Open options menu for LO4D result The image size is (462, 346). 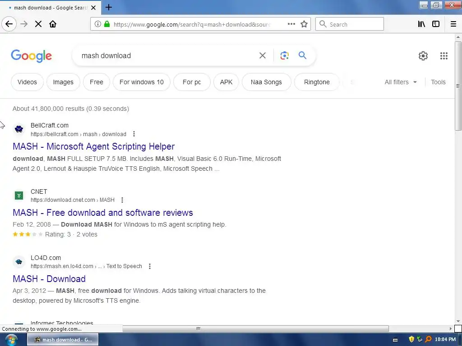click(x=150, y=266)
